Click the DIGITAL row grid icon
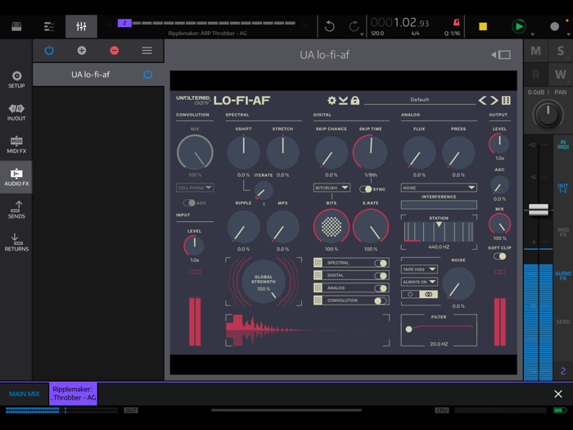The image size is (573, 430). 318,275
